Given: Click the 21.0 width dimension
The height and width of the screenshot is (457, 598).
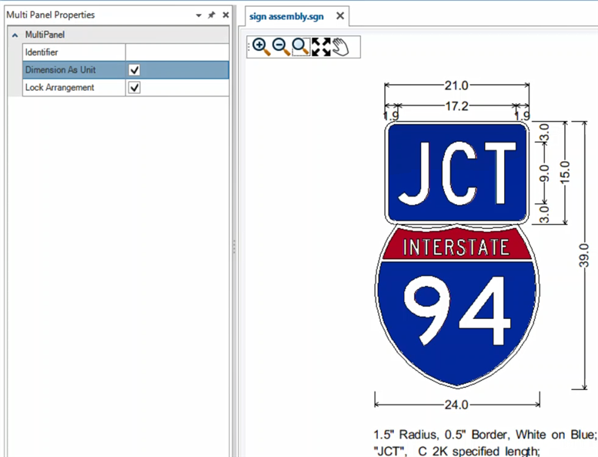Looking at the screenshot, I should pyautogui.click(x=456, y=86).
